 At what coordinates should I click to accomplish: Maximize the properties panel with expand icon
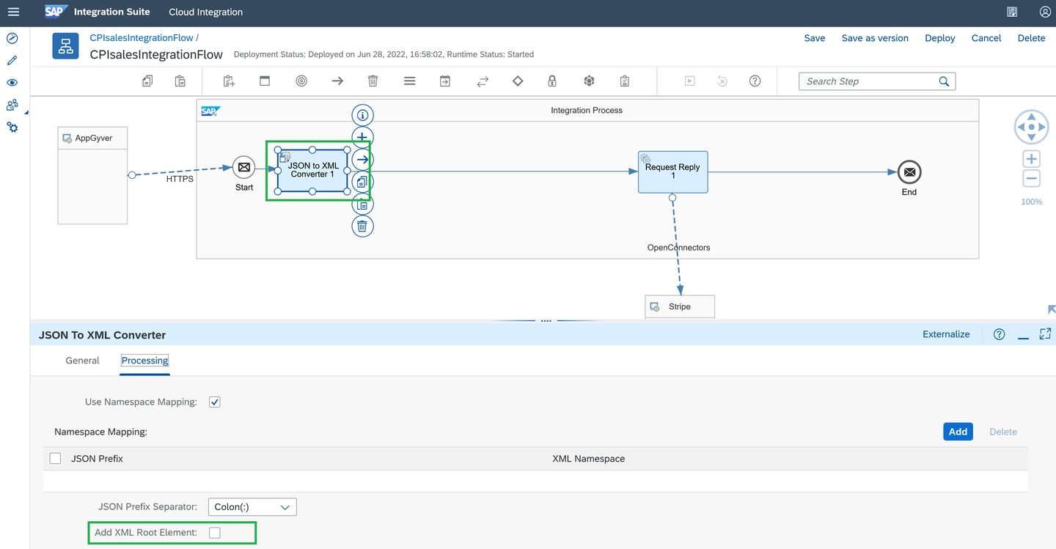coord(1045,334)
